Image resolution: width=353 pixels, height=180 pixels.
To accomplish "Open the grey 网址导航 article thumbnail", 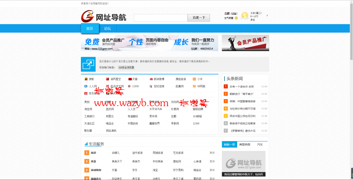I will tap(243, 163).
